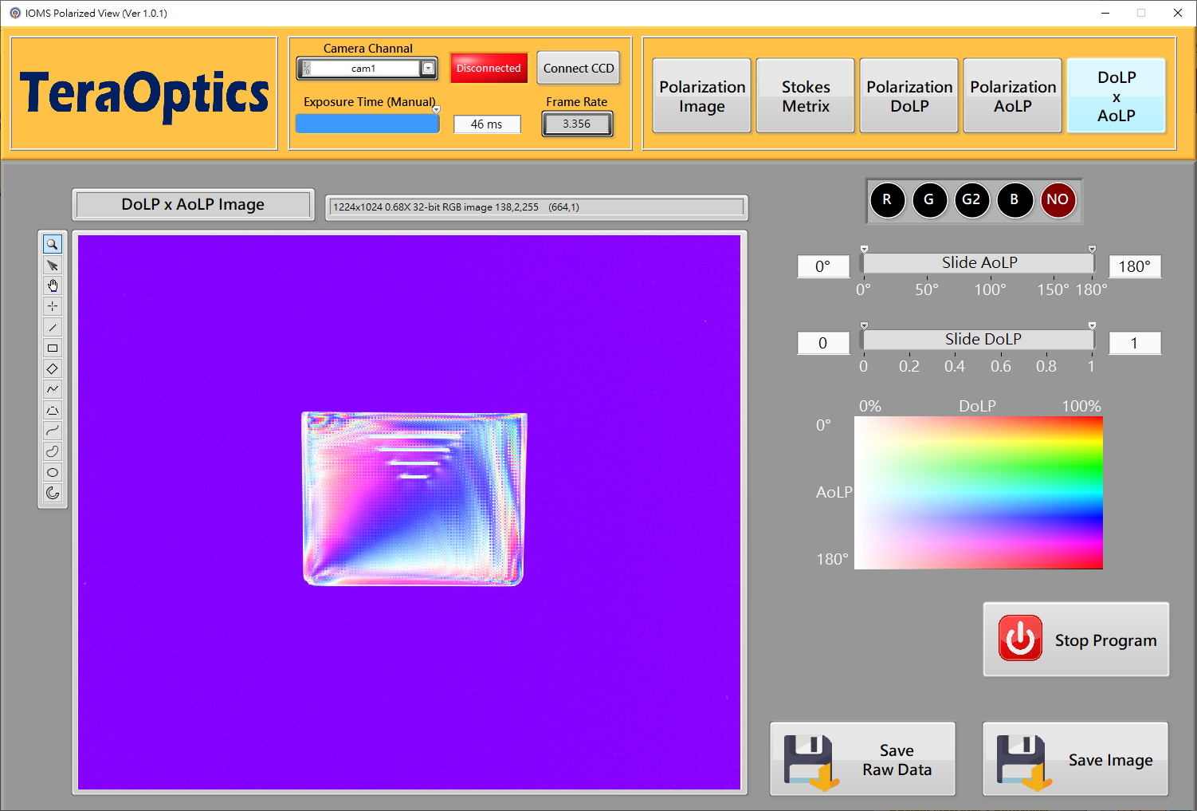
Task: Select the rotated rectangle diamond tool
Action: [53, 369]
